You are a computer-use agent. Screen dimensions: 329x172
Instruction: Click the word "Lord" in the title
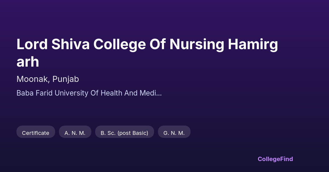coord(32,44)
